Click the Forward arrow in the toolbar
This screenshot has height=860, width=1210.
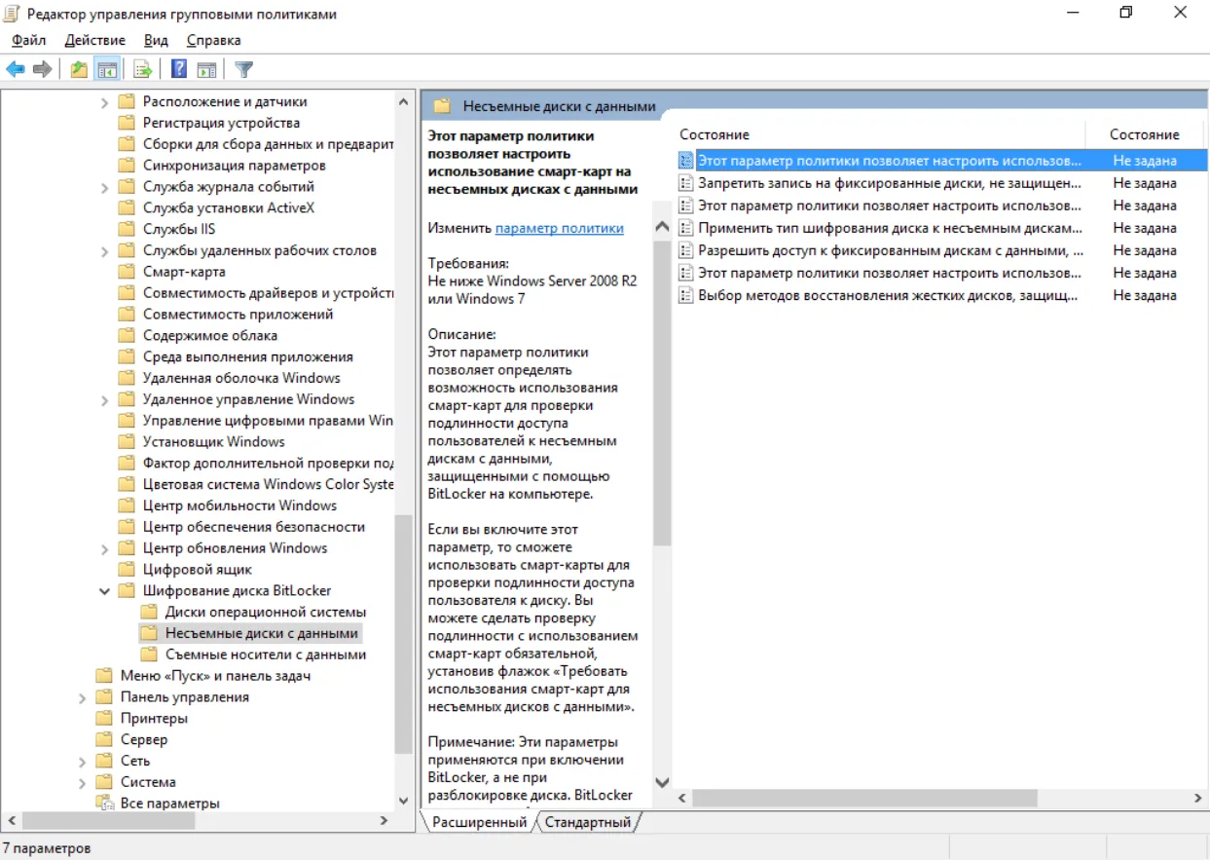42,69
